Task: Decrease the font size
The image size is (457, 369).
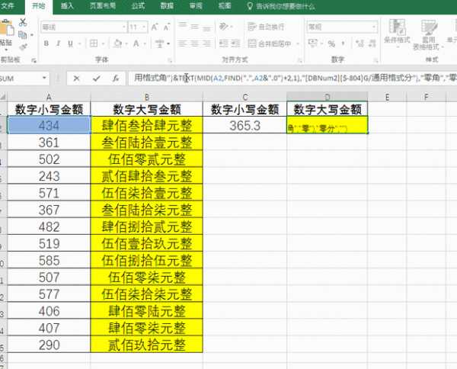Action: coord(167,27)
